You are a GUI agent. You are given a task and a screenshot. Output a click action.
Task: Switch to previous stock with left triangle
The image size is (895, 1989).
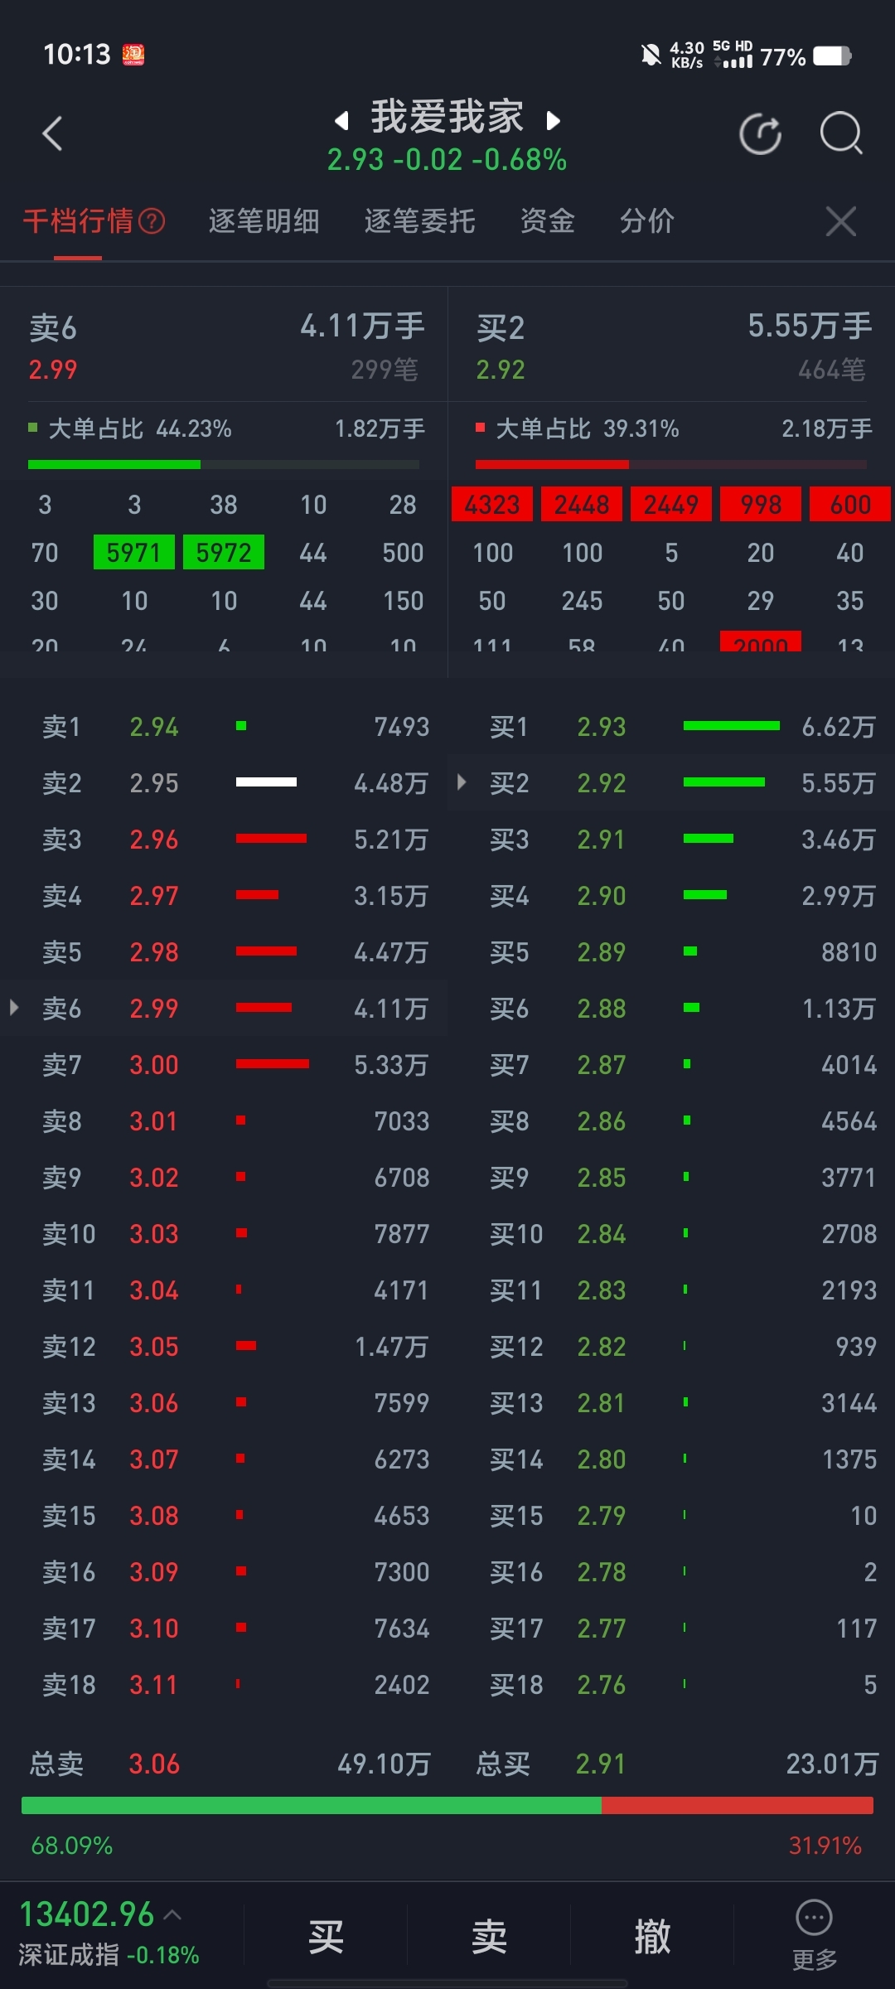(341, 121)
